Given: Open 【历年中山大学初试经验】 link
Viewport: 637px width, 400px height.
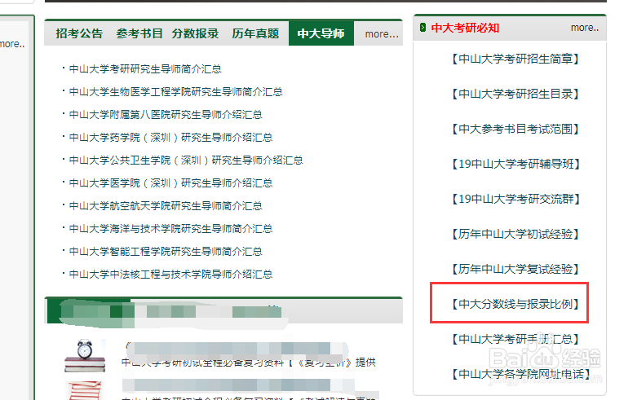Looking at the screenshot, I should 515,234.
